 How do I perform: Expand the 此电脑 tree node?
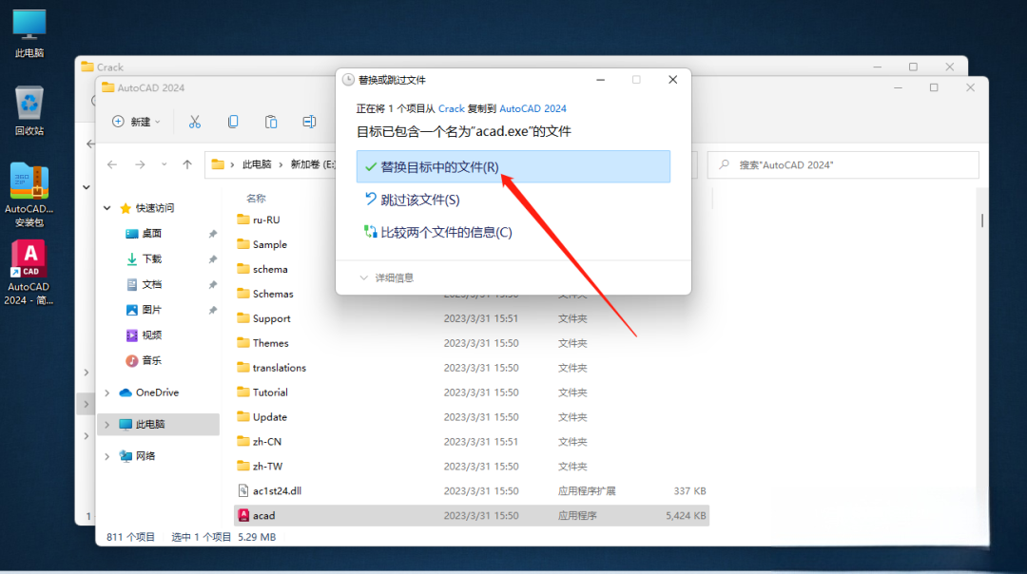(x=107, y=424)
